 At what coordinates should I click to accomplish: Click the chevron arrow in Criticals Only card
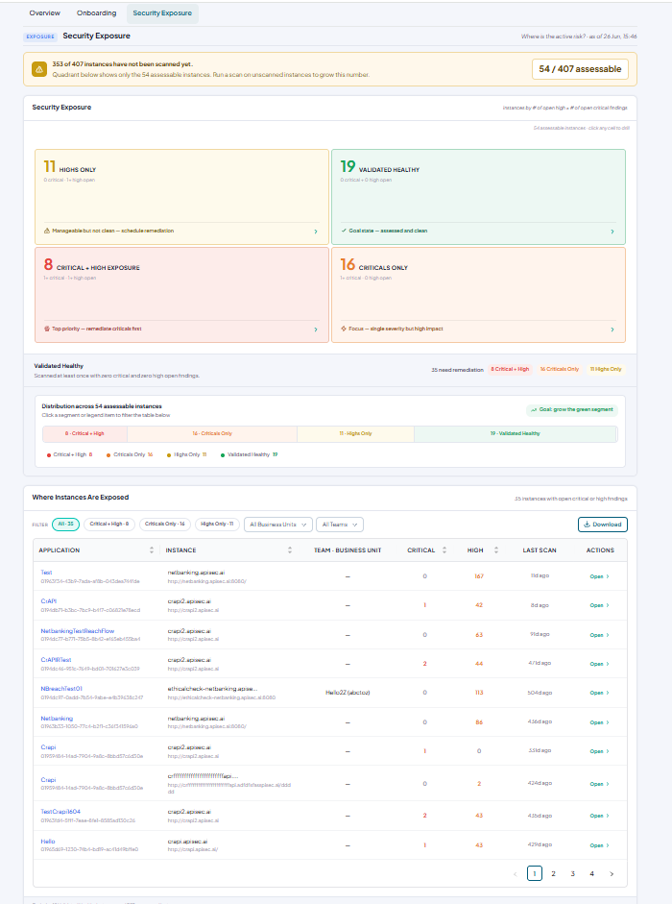coord(612,330)
